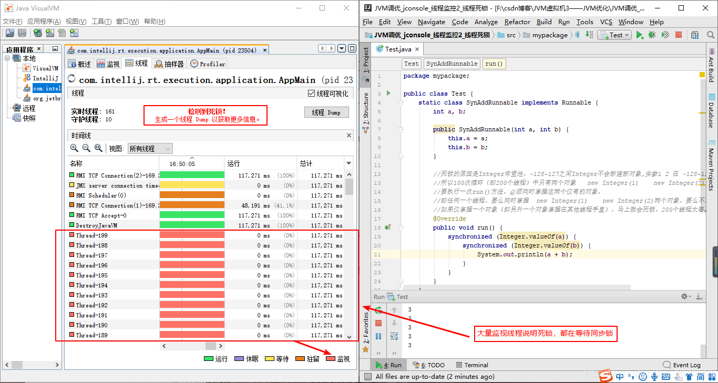Select the DestroyJavaVM thread row
Viewport: 718px width, 383px height.
pyautogui.click(x=206, y=225)
